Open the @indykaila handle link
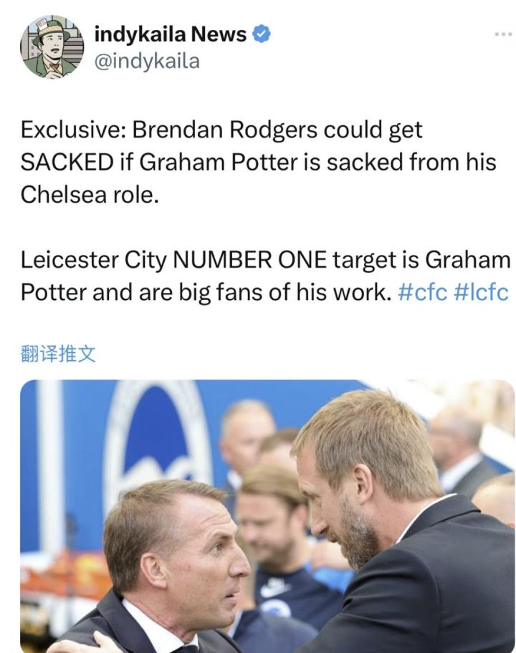516x653 pixels. pyautogui.click(x=147, y=62)
